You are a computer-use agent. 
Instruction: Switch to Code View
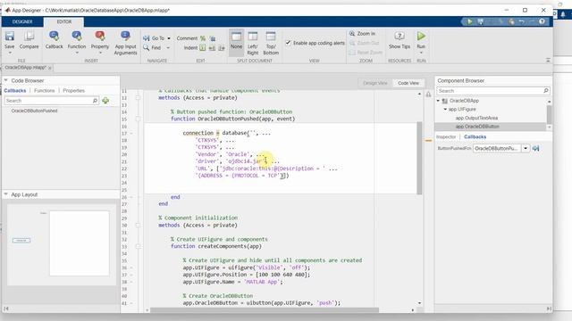tap(408, 83)
